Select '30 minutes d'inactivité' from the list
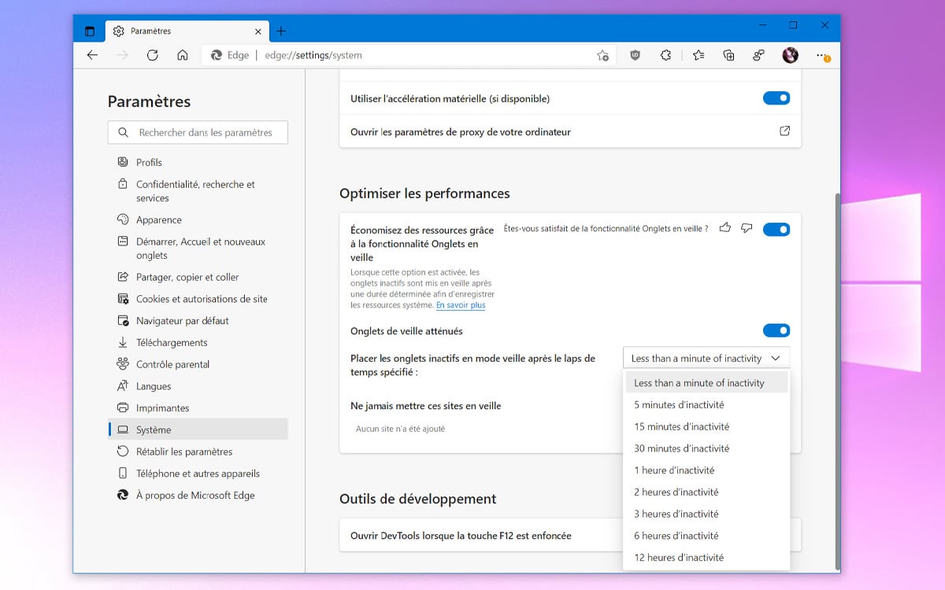This screenshot has height=590, width=945. (682, 448)
